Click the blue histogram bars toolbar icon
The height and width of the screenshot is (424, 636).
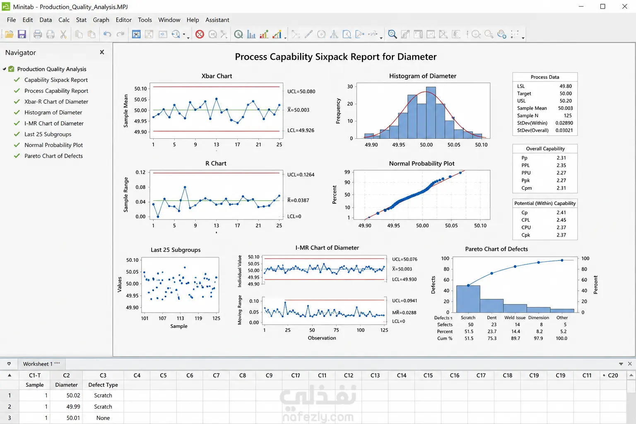click(x=251, y=34)
